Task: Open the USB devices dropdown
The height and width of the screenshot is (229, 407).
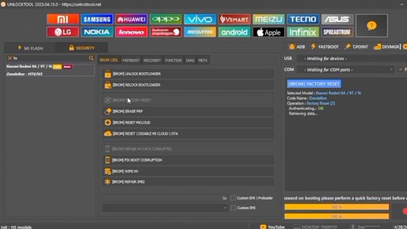Action: click(352, 59)
